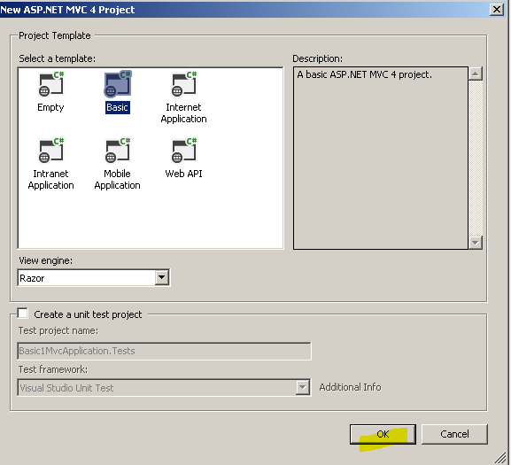Pick the Mobile Application template icon

pyautogui.click(x=117, y=151)
